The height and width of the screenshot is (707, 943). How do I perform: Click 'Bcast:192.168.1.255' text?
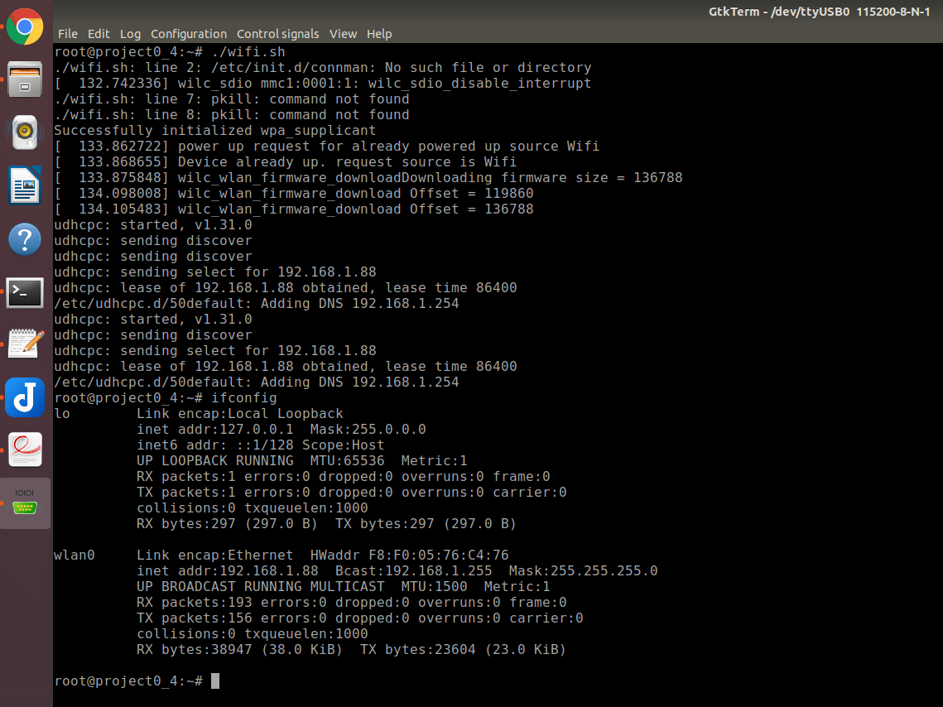(x=413, y=570)
